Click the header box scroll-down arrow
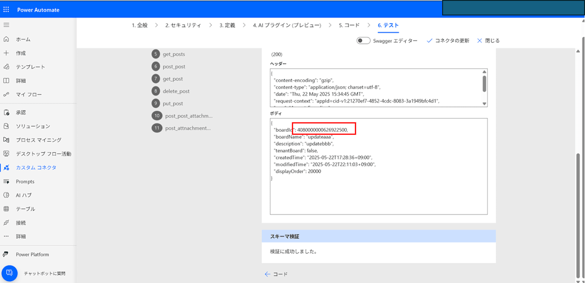This screenshot has height=283, width=585. pos(484,104)
